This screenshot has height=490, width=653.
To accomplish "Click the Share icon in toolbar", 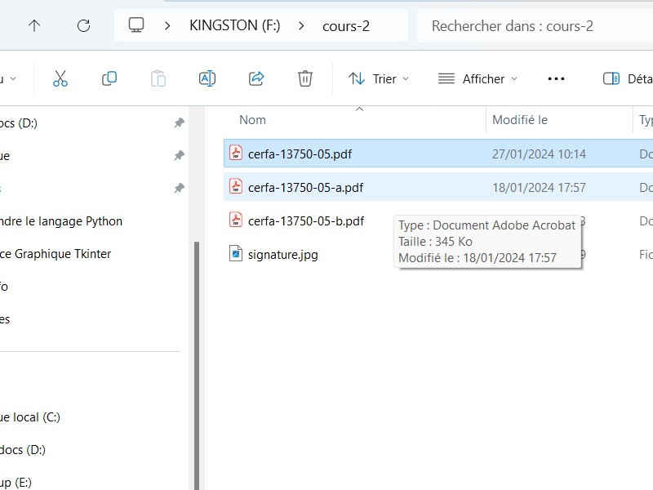I will tap(256, 78).
